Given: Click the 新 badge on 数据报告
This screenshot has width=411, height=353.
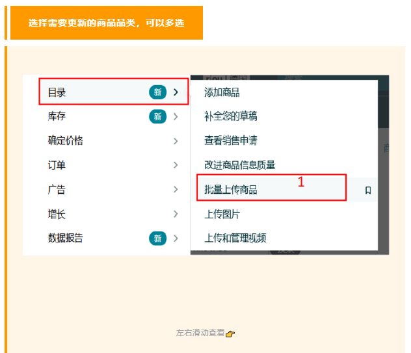Looking at the screenshot, I should [x=157, y=239].
